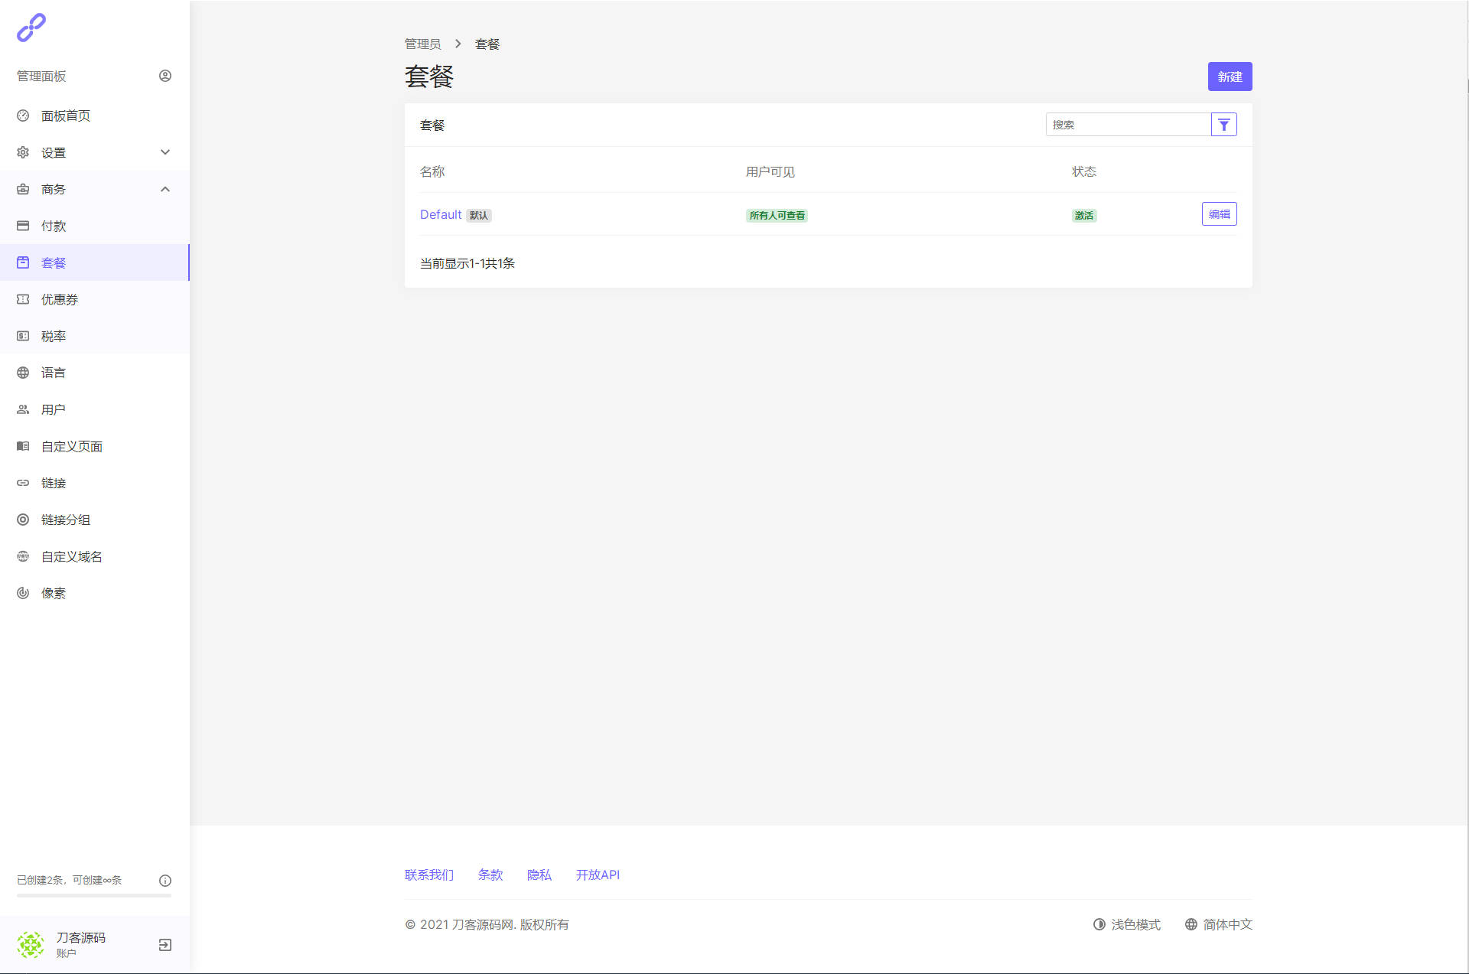Click the 优惠券 coupon icon
This screenshot has width=1469, height=974.
point(23,299)
